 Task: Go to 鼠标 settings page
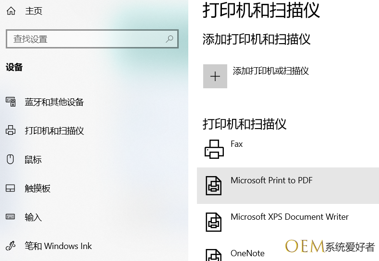[33, 159]
